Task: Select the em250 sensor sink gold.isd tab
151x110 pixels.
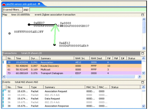Action: (21, 4)
